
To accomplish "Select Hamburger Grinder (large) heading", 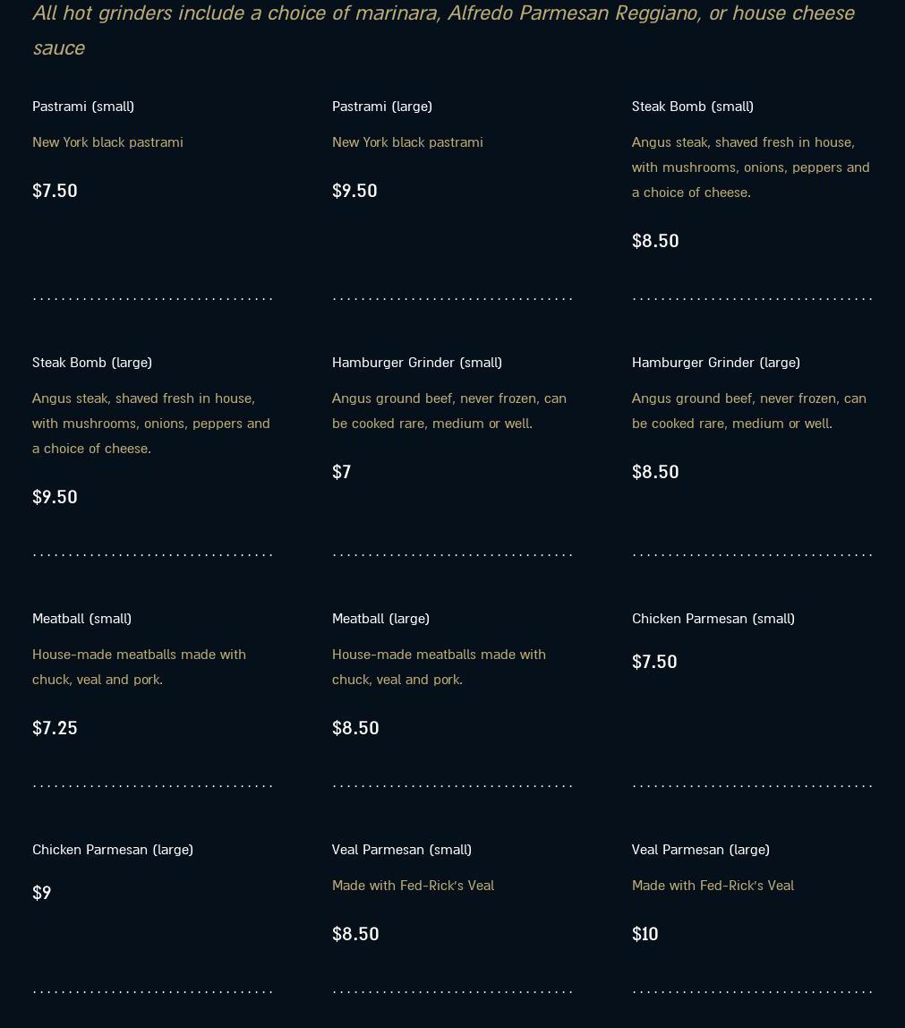I will (x=715, y=363).
